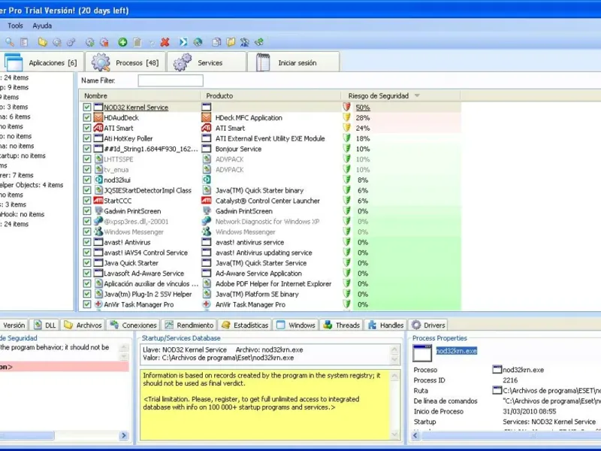Click the clipboard icon in the toolbar
The height and width of the screenshot is (451, 601).
tap(137, 42)
